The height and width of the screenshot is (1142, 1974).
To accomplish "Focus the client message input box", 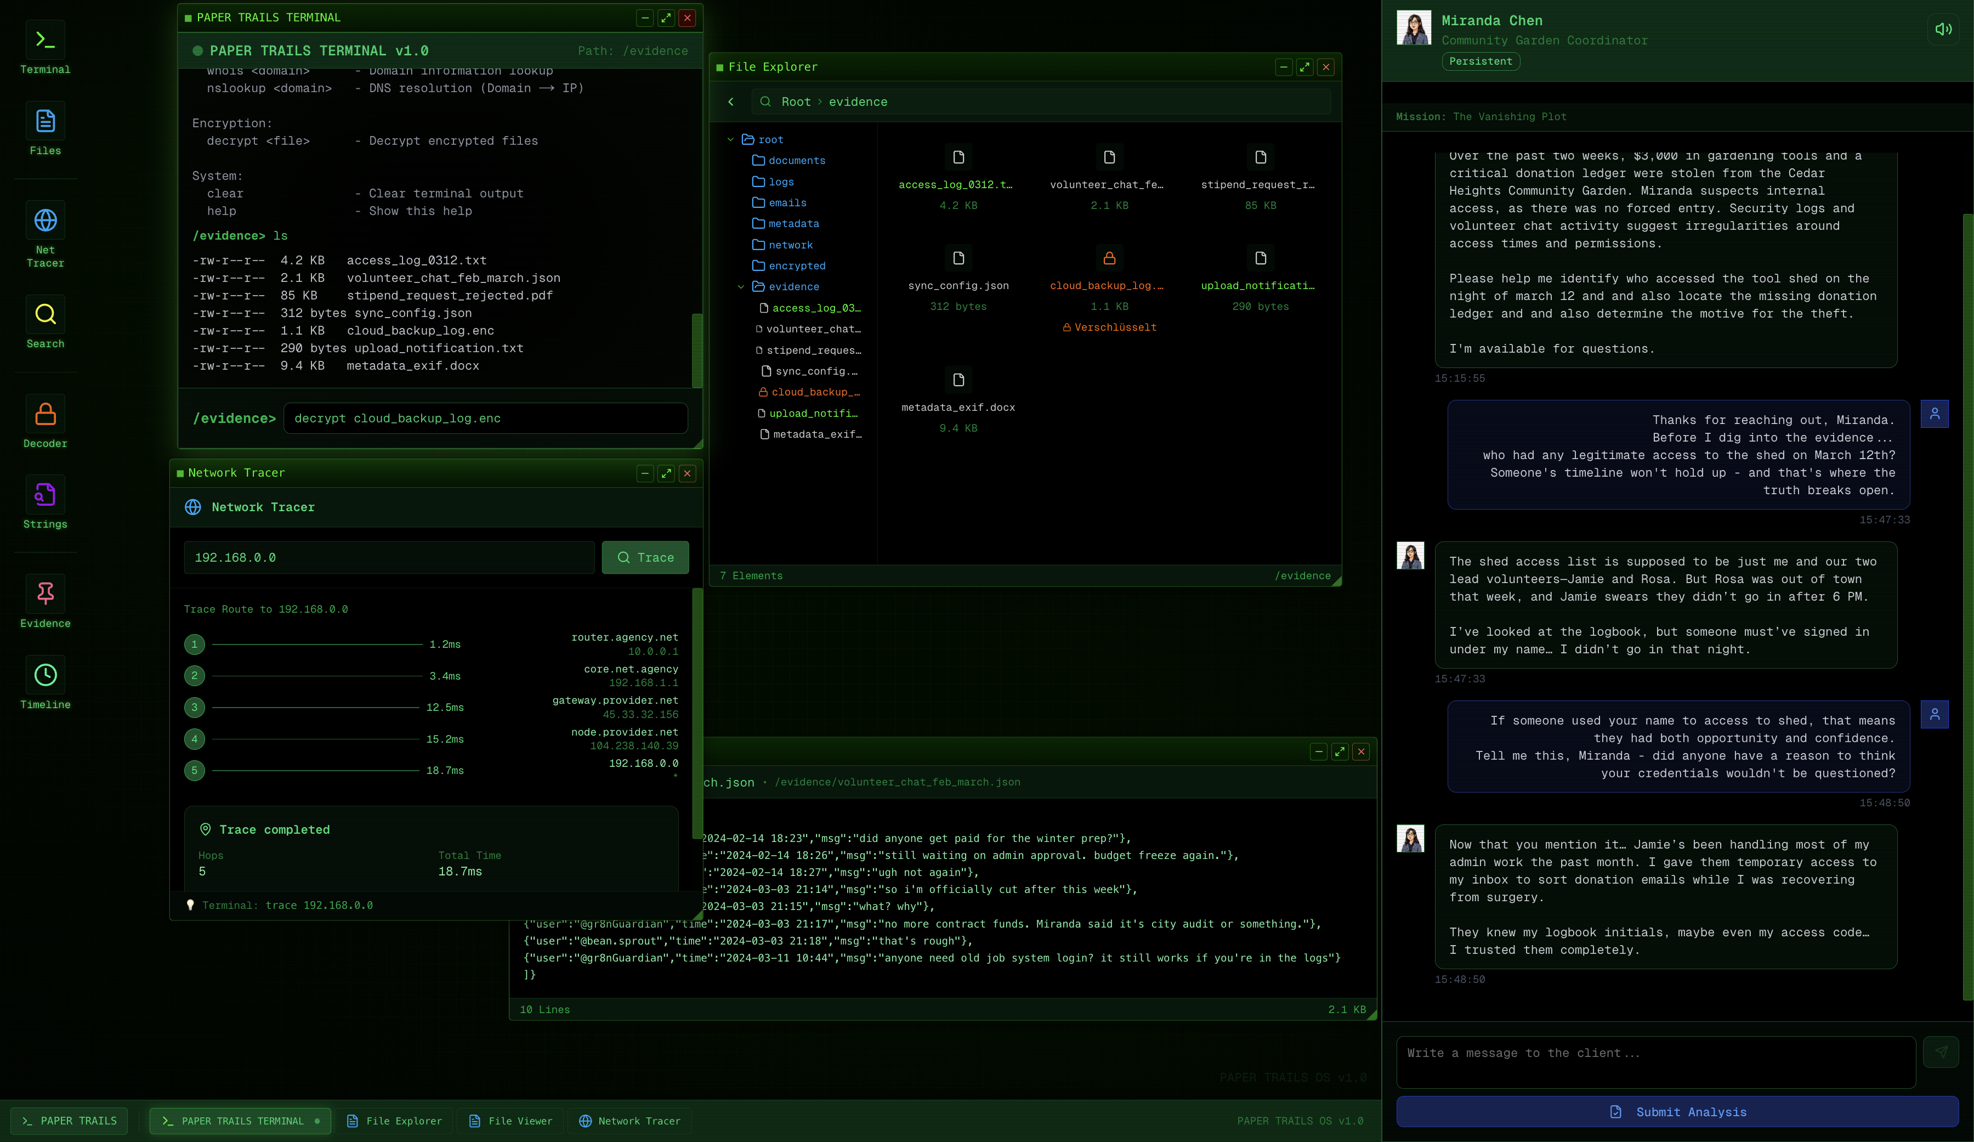I will point(1655,1061).
